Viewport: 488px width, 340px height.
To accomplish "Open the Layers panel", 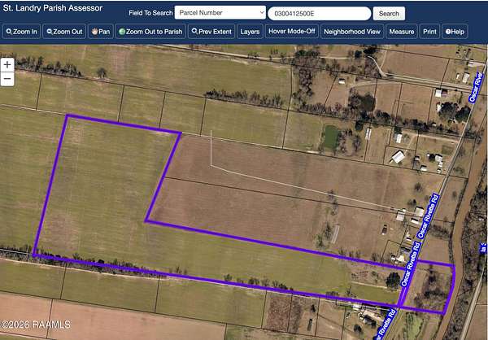I will 250,32.
